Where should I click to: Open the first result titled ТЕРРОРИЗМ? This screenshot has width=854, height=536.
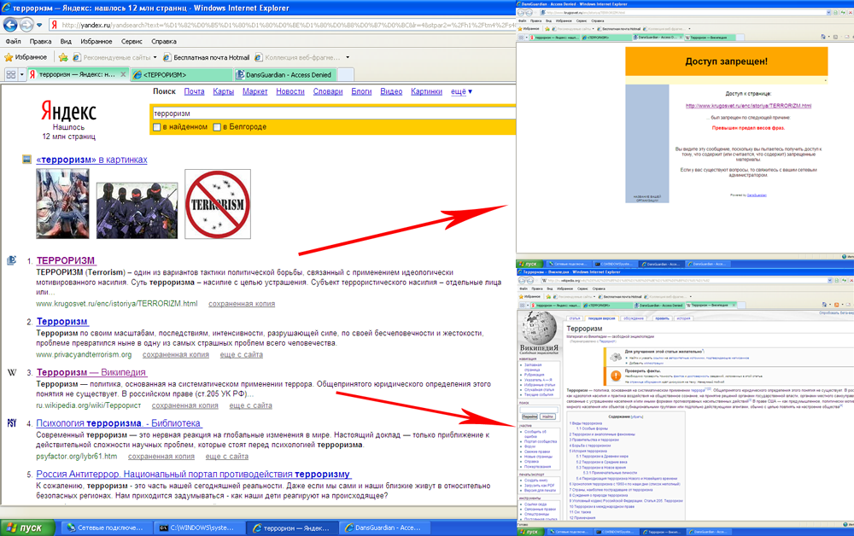point(66,260)
